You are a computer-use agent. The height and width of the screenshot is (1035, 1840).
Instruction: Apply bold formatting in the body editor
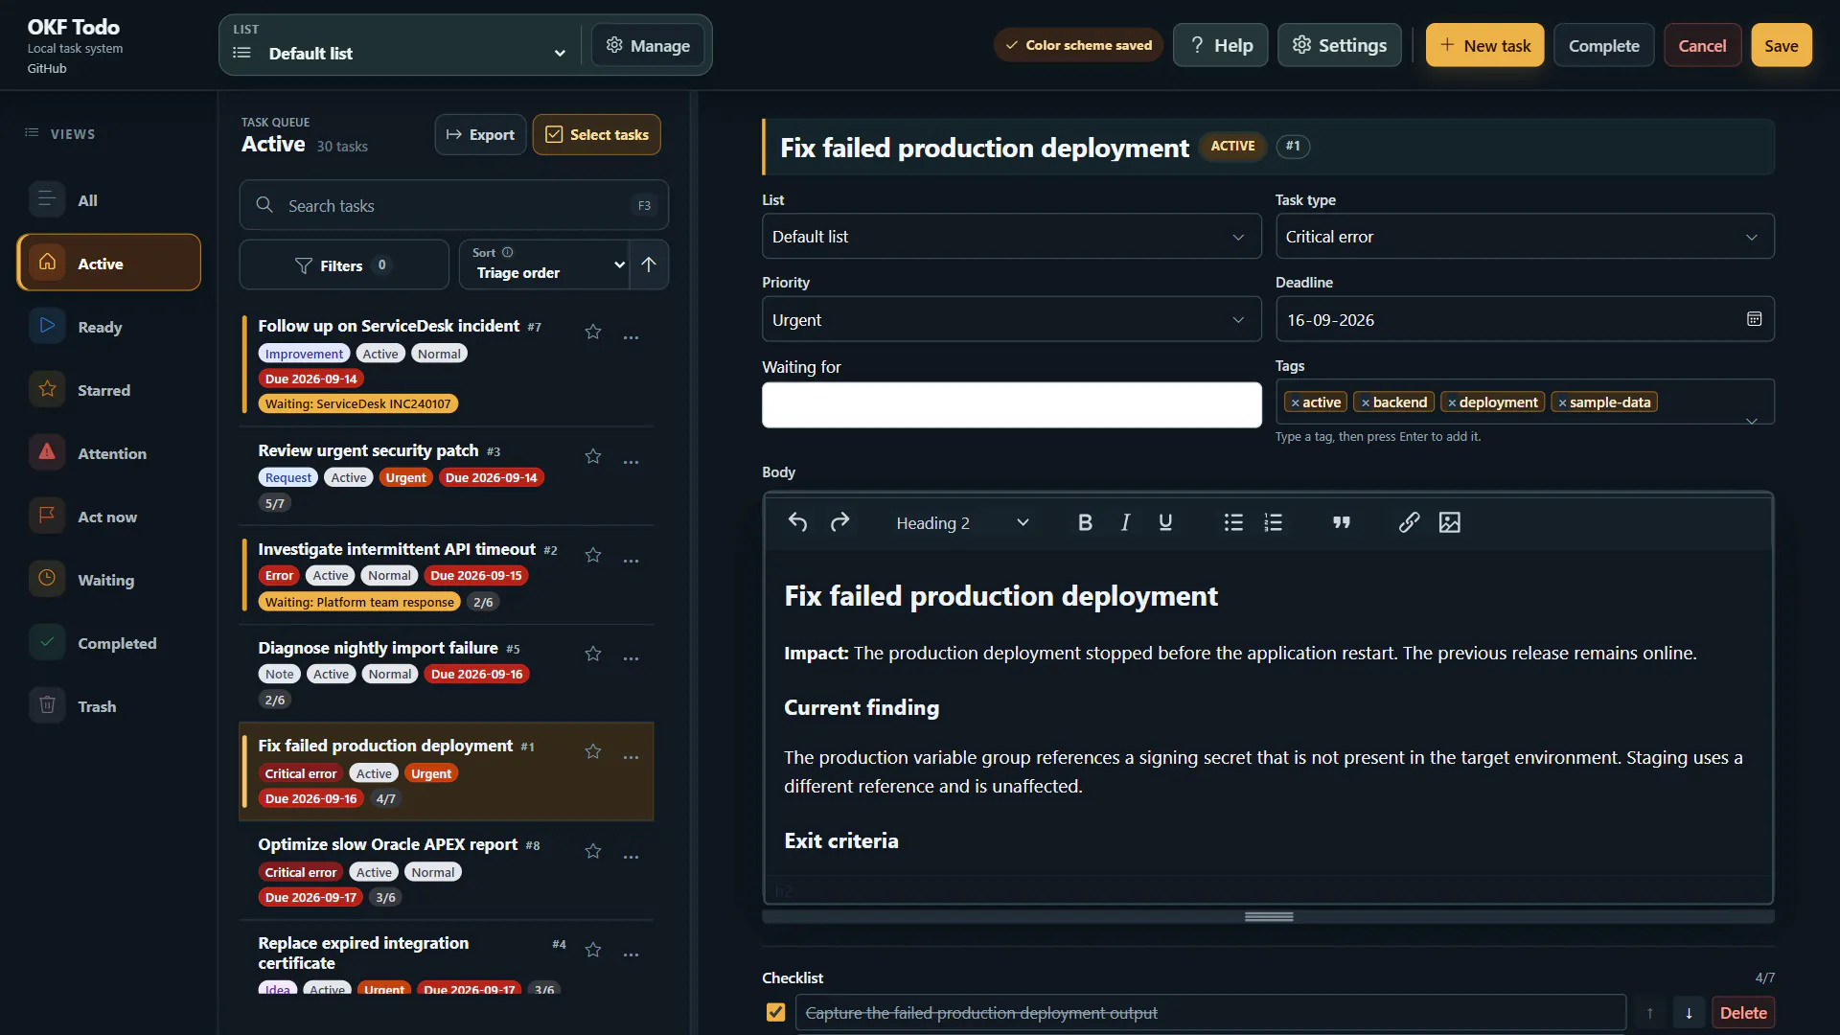[1085, 522]
